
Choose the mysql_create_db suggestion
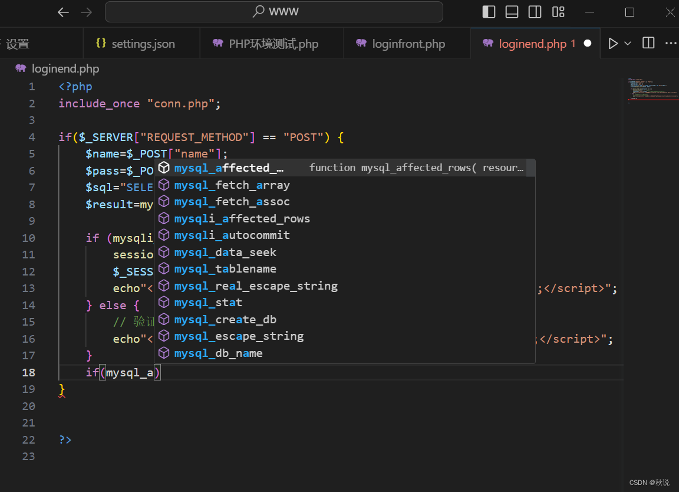(345, 320)
